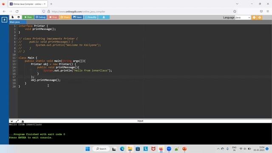Open the Windows Start menu
Image resolution: width=272 pixels, height=153 pixels.
click(88, 149)
